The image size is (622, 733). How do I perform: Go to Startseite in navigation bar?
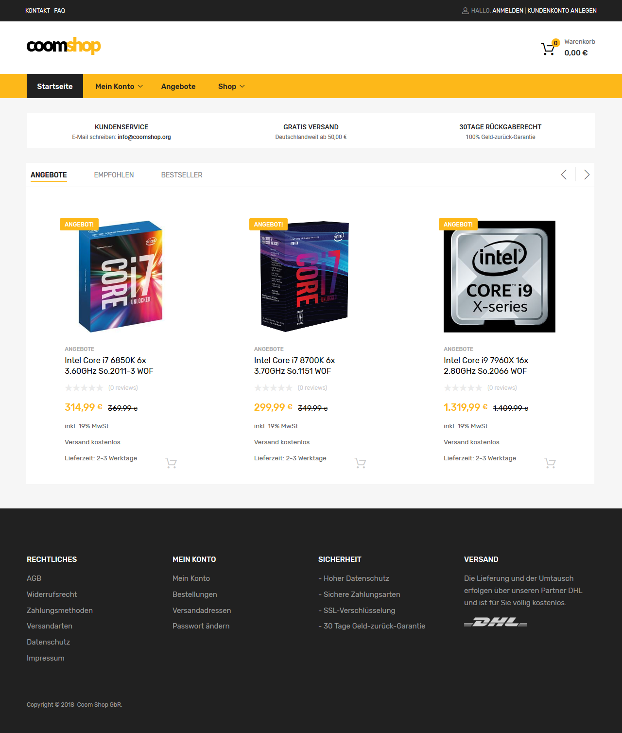55,86
